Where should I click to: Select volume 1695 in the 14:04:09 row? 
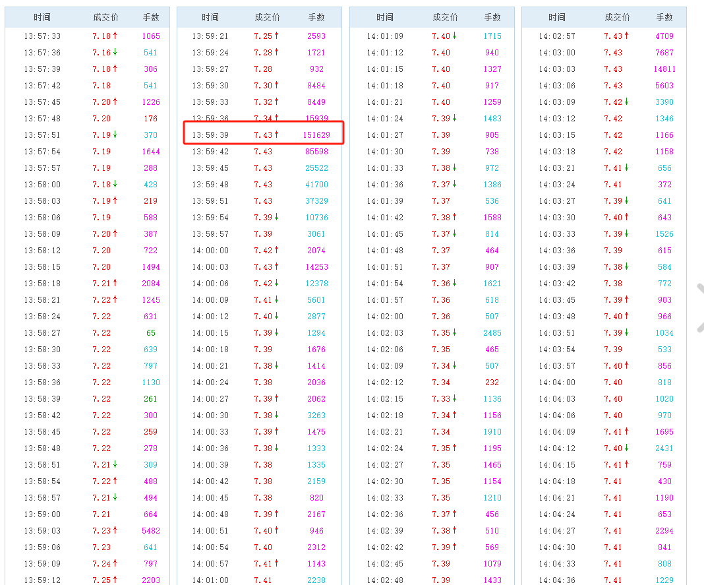click(664, 432)
